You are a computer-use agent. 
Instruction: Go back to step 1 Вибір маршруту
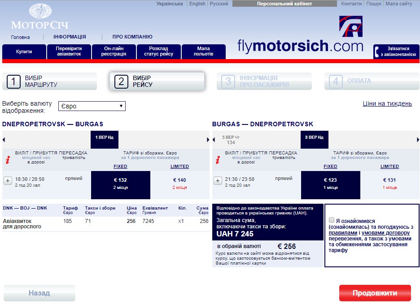pyautogui.click(x=49, y=81)
